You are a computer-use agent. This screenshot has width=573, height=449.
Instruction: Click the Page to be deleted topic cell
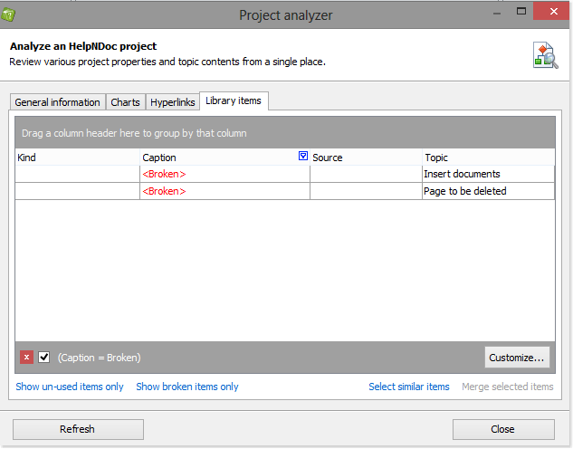pyautogui.click(x=488, y=191)
